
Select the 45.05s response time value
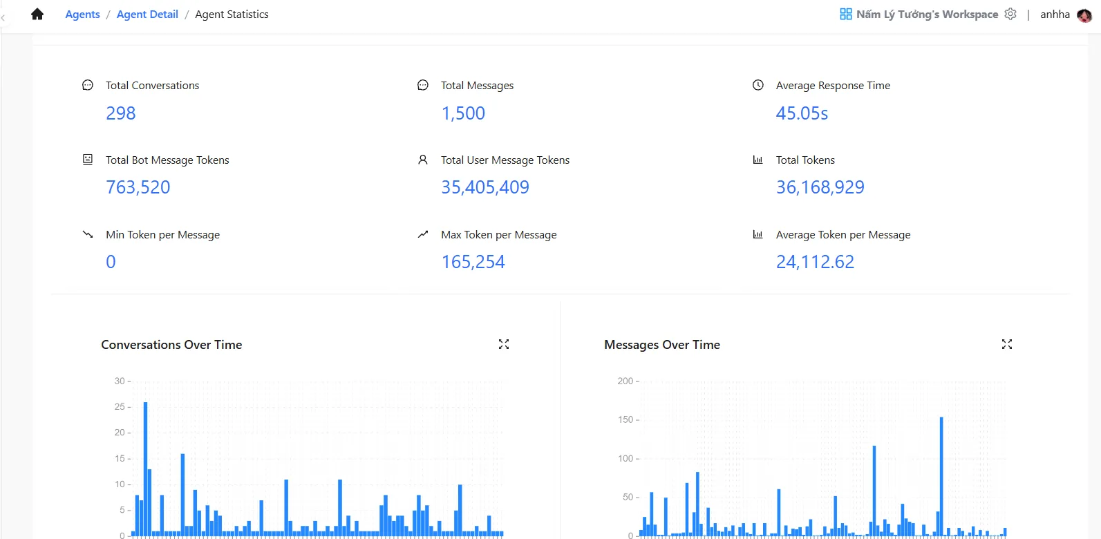pos(802,113)
